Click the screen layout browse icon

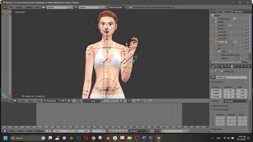[44, 7]
